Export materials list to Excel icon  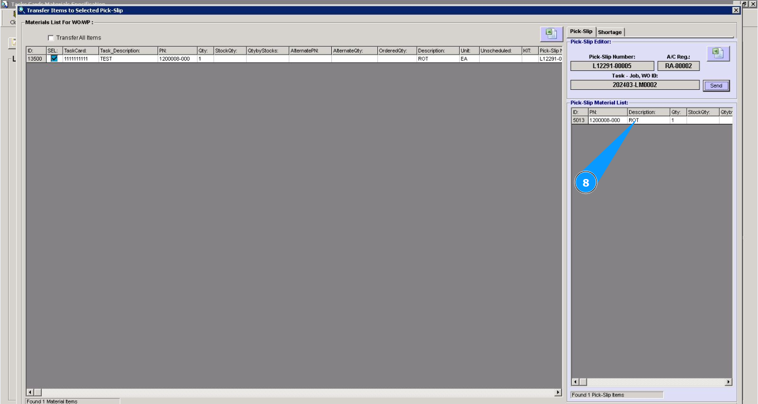[x=551, y=34]
